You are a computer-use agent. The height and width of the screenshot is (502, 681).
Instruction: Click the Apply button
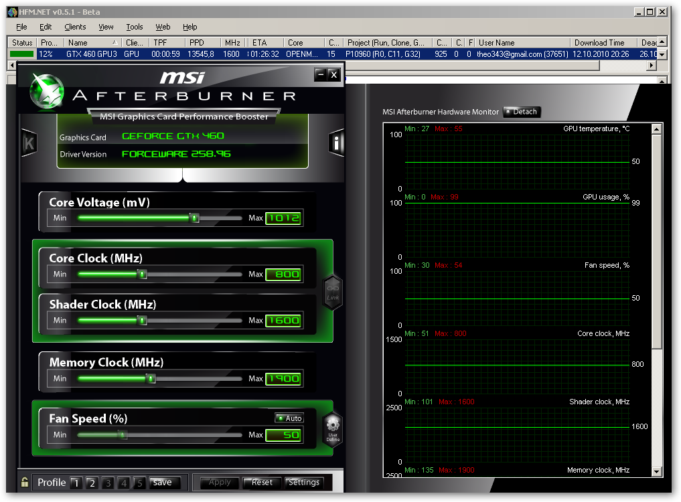pos(220,483)
